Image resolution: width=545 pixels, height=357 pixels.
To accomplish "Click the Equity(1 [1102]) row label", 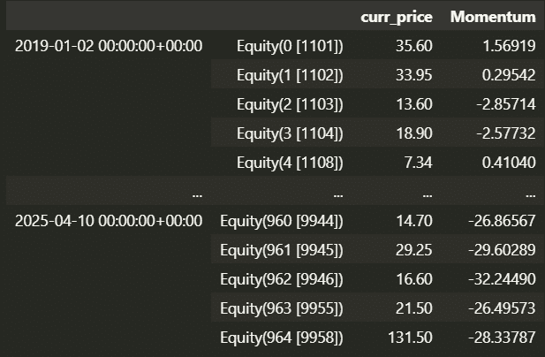I will tap(290, 75).
